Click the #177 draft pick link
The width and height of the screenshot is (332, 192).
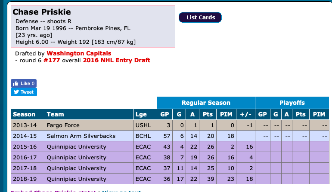pos(52,61)
